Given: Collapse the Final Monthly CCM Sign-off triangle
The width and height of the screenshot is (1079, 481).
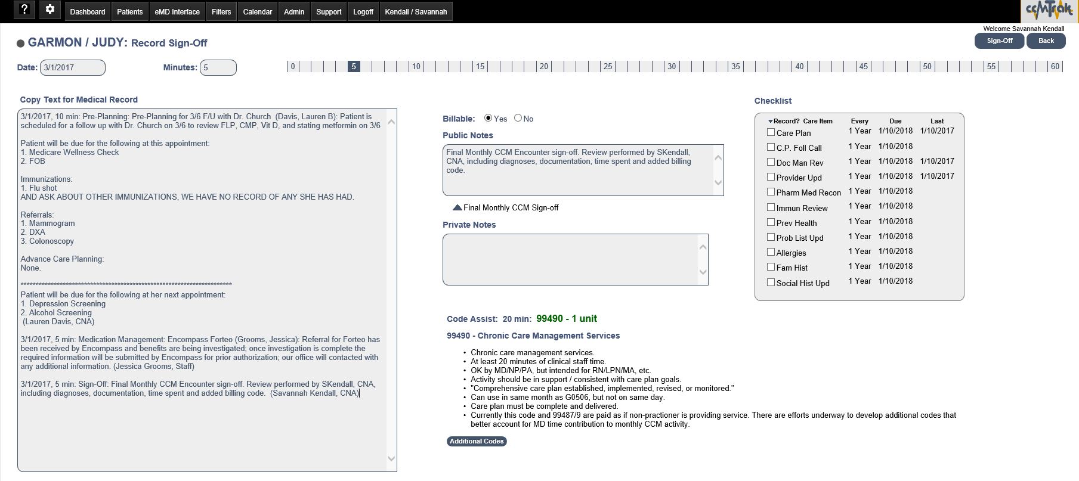Looking at the screenshot, I should coord(457,207).
